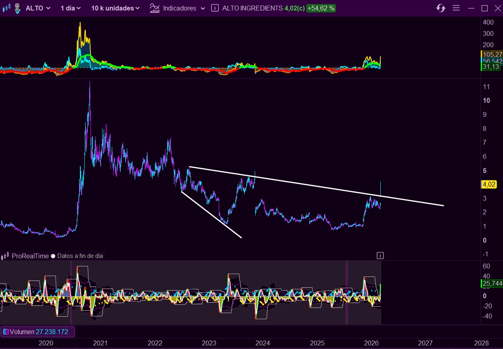Click the ProRealTime candlestick logo icon
Screen dimensions: 503x349
pos(5,256)
